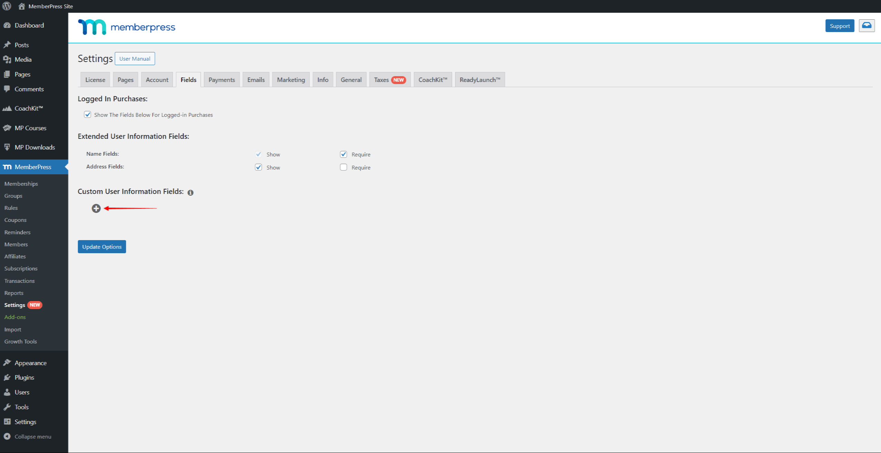Image resolution: width=881 pixels, height=453 pixels.
Task: Go to Coupons in sidebar
Action: pyautogui.click(x=15, y=220)
